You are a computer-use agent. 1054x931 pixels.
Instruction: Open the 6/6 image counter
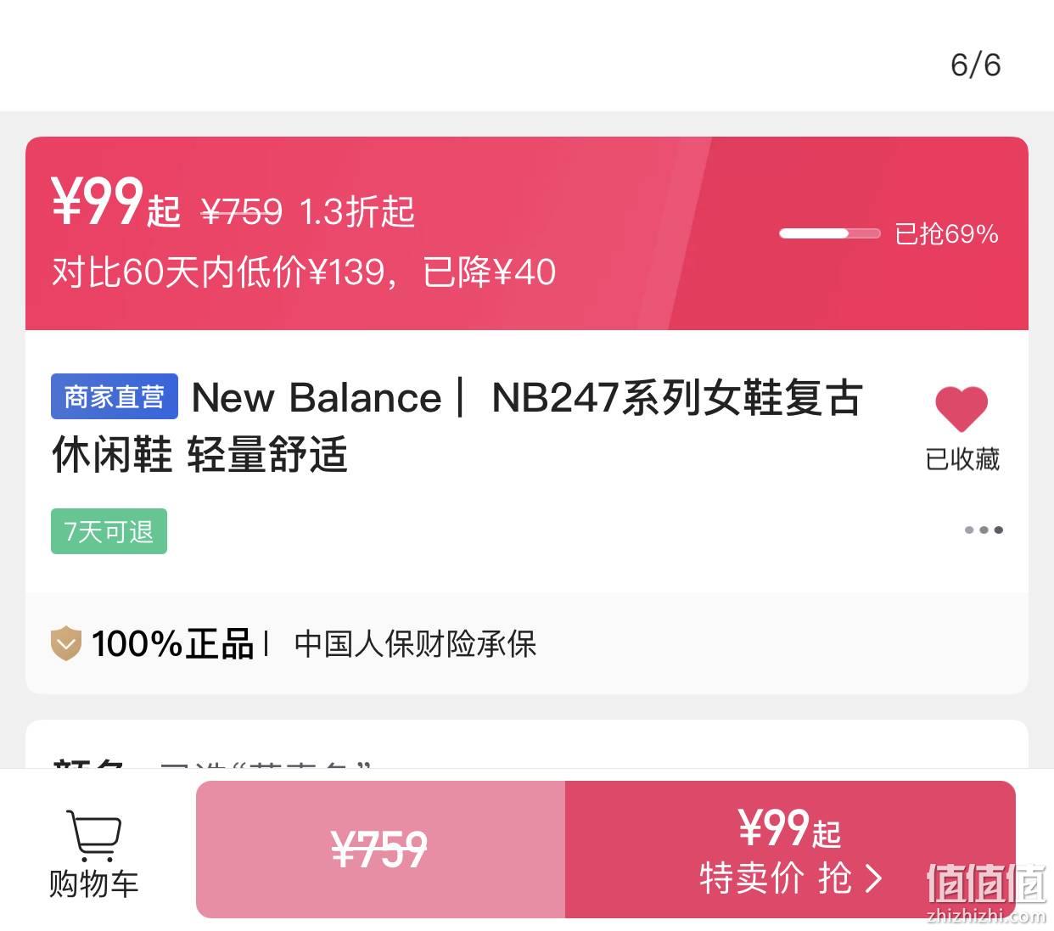[x=975, y=64]
